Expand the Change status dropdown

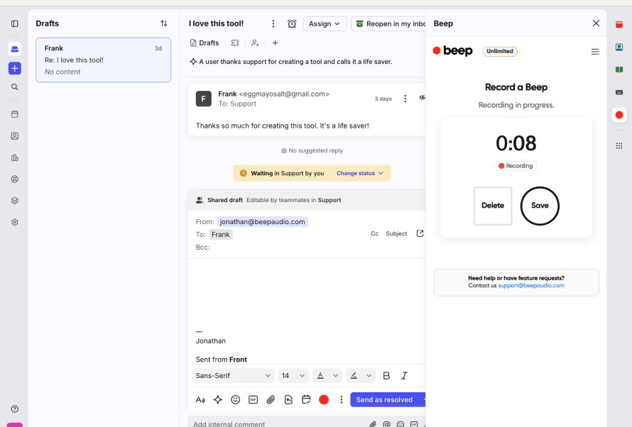click(x=359, y=173)
